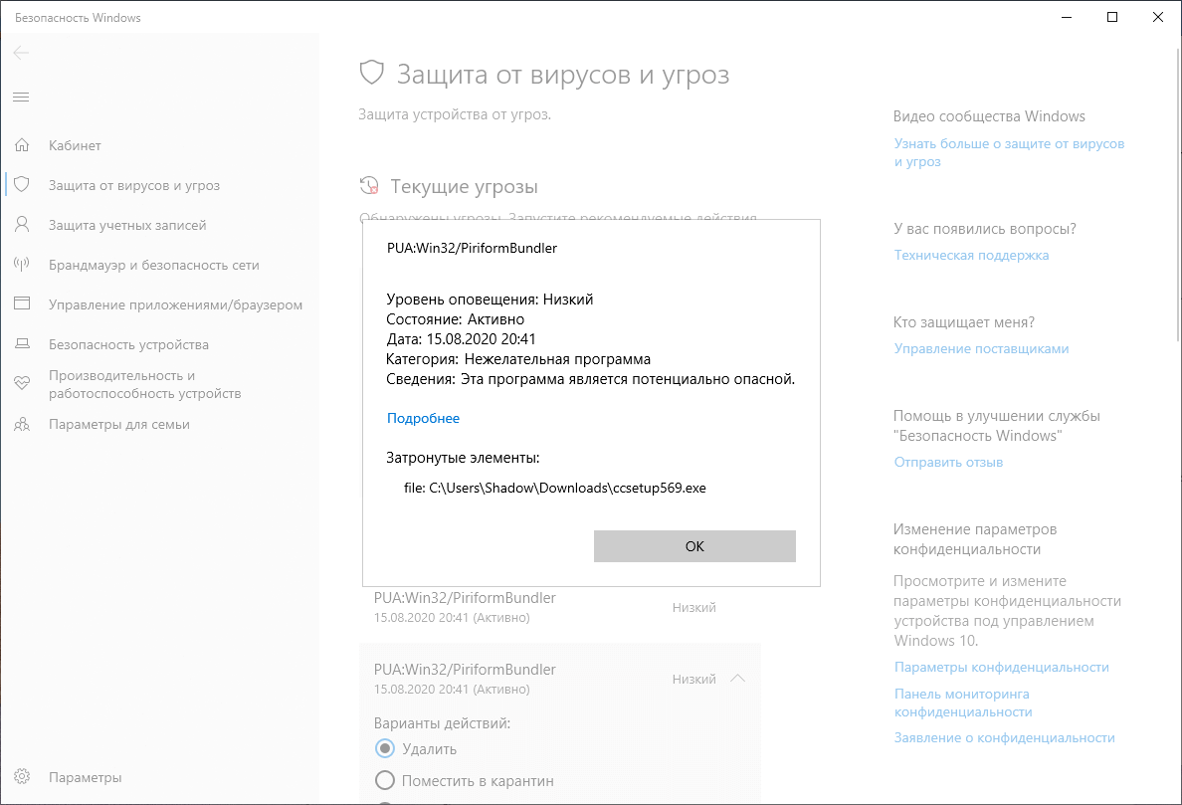Screen dimensions: 1182x805
Task: Click the back navigation arrow
Action: pos(20,53)
